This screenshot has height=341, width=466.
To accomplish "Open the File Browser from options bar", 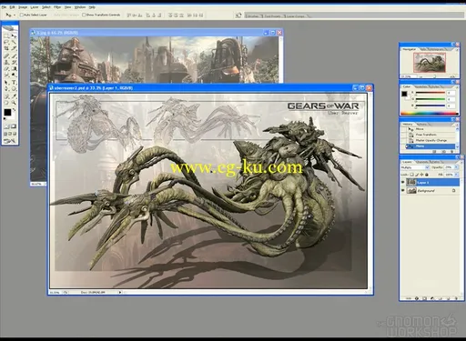I will pyautogui.click(x=238, y=15).
